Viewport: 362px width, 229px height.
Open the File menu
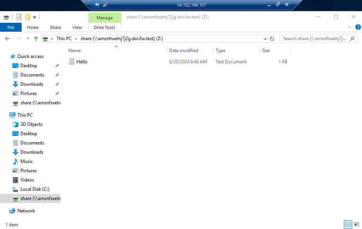(11, 27)
